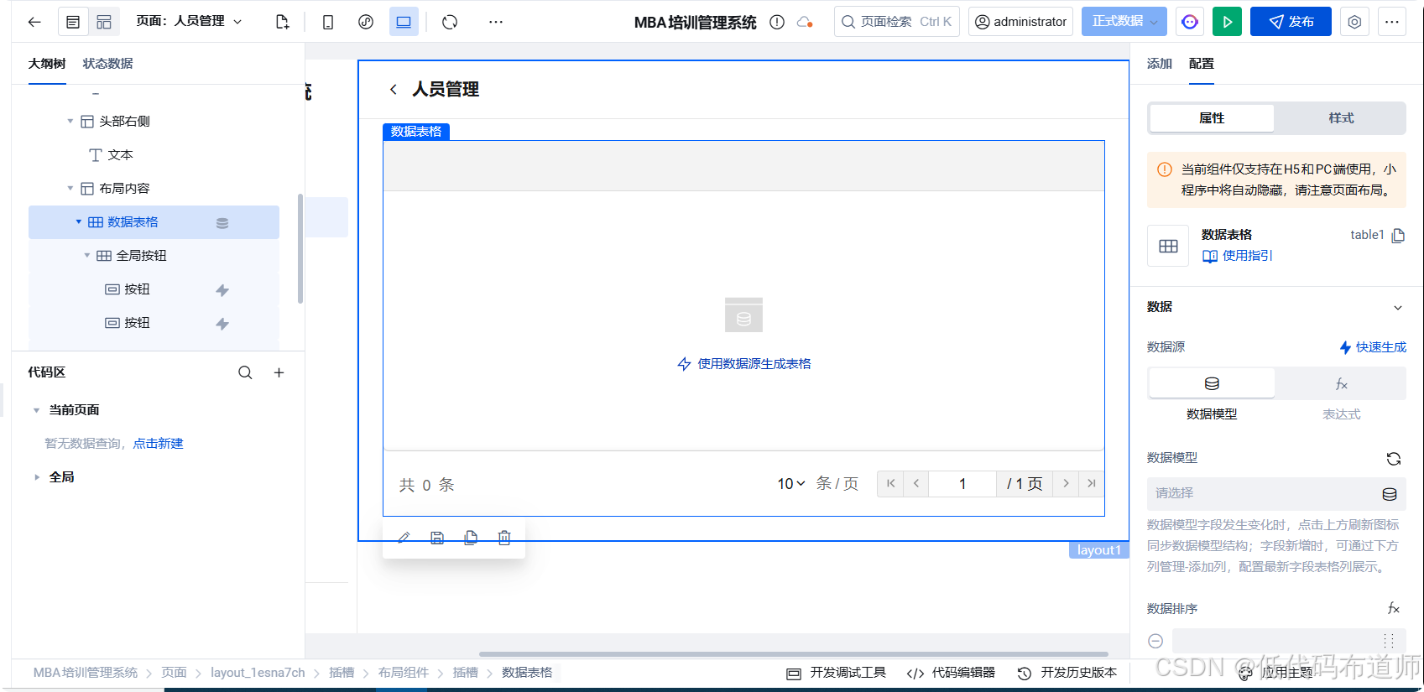The image size is (1424, 692).
Task: Publish the app with 发布 button
Action: 1291,22
